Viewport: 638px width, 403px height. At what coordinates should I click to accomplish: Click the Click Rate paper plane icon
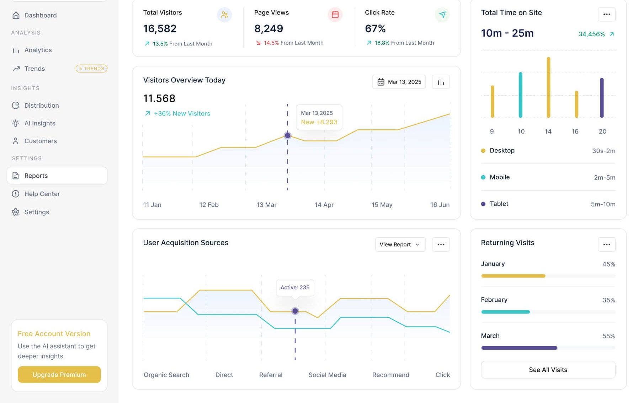click(x=442, y=15)
